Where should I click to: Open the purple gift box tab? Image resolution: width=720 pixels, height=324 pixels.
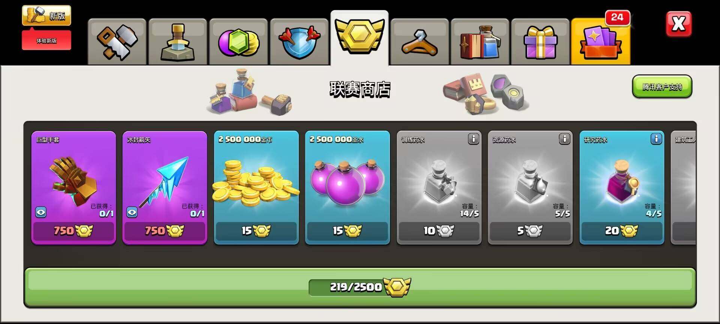[540, 42]
